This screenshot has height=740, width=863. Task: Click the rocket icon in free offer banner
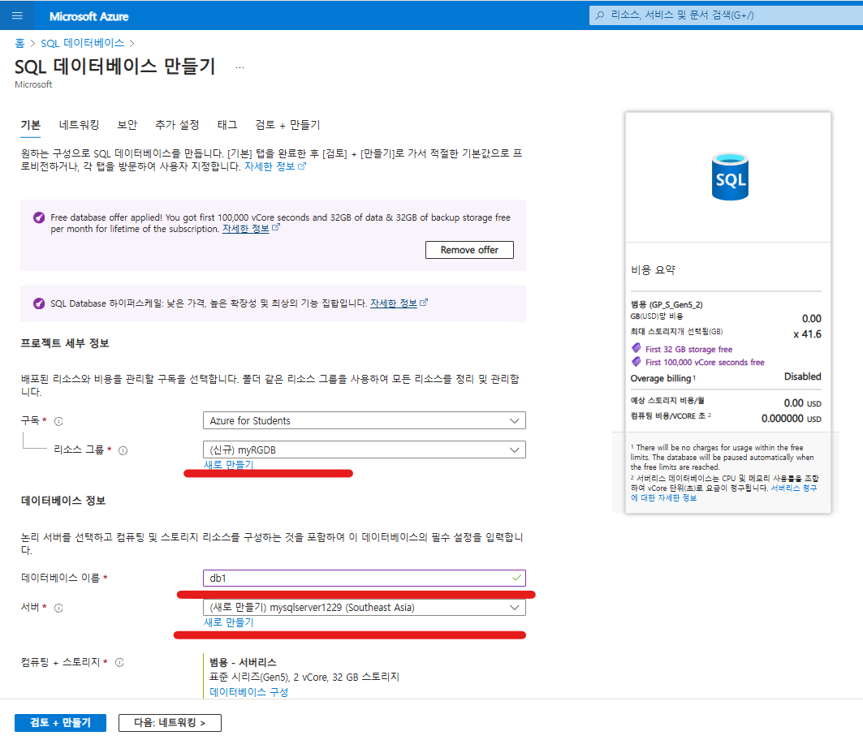pos(39,217)
